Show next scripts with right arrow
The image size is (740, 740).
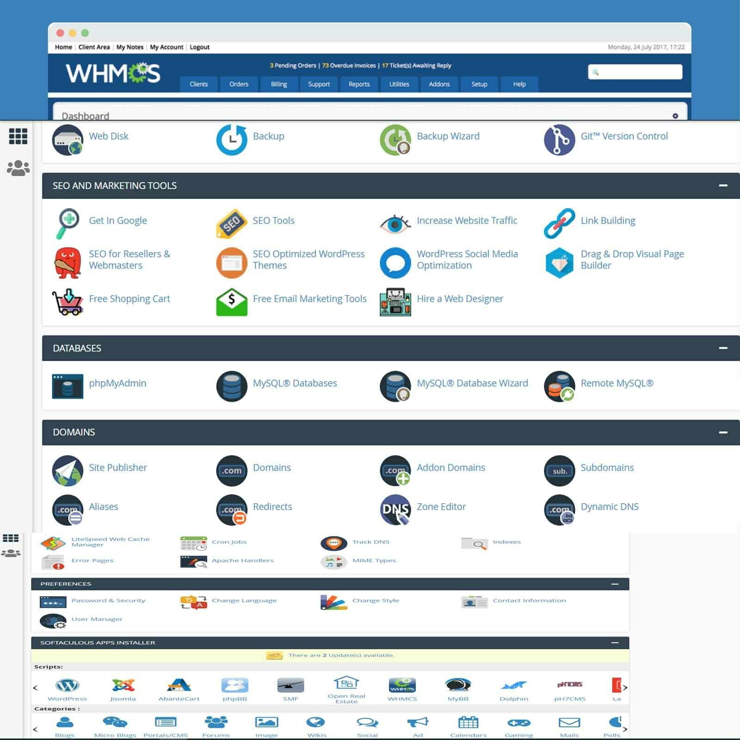click(625, 688)
